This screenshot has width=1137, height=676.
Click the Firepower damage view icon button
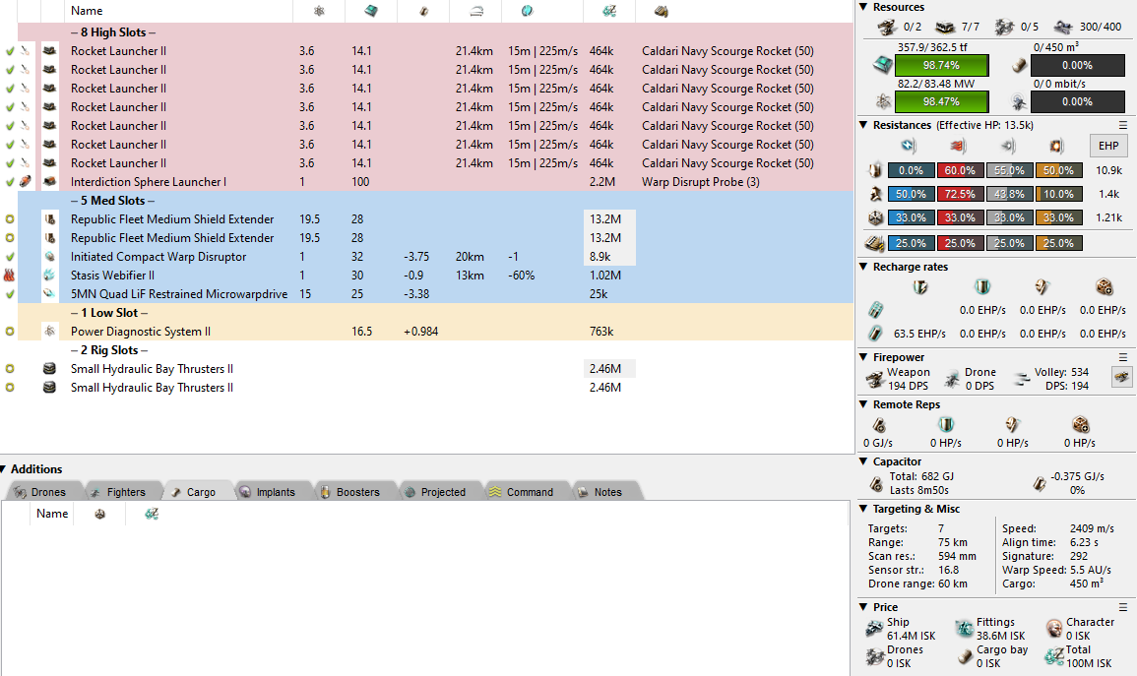pyautogui.click(x=1120, y=376)
